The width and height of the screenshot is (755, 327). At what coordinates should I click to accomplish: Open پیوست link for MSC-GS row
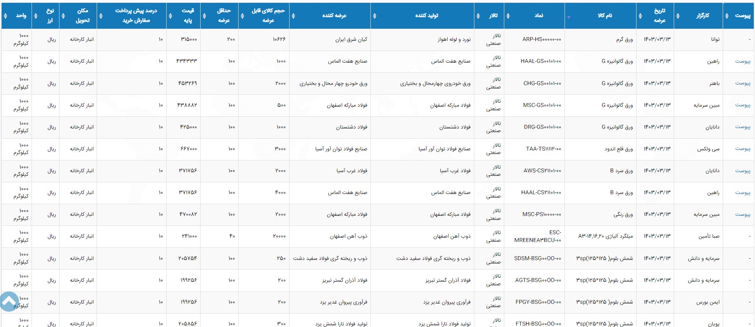pos(742,105)
